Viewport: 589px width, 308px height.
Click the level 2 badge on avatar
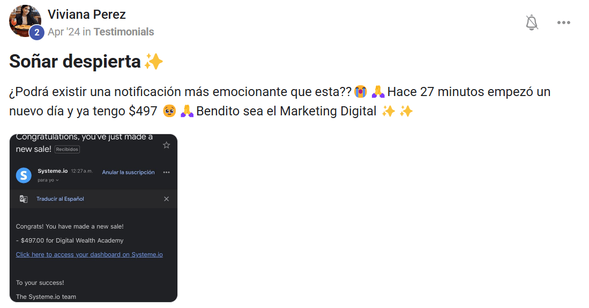click(36, 32)
